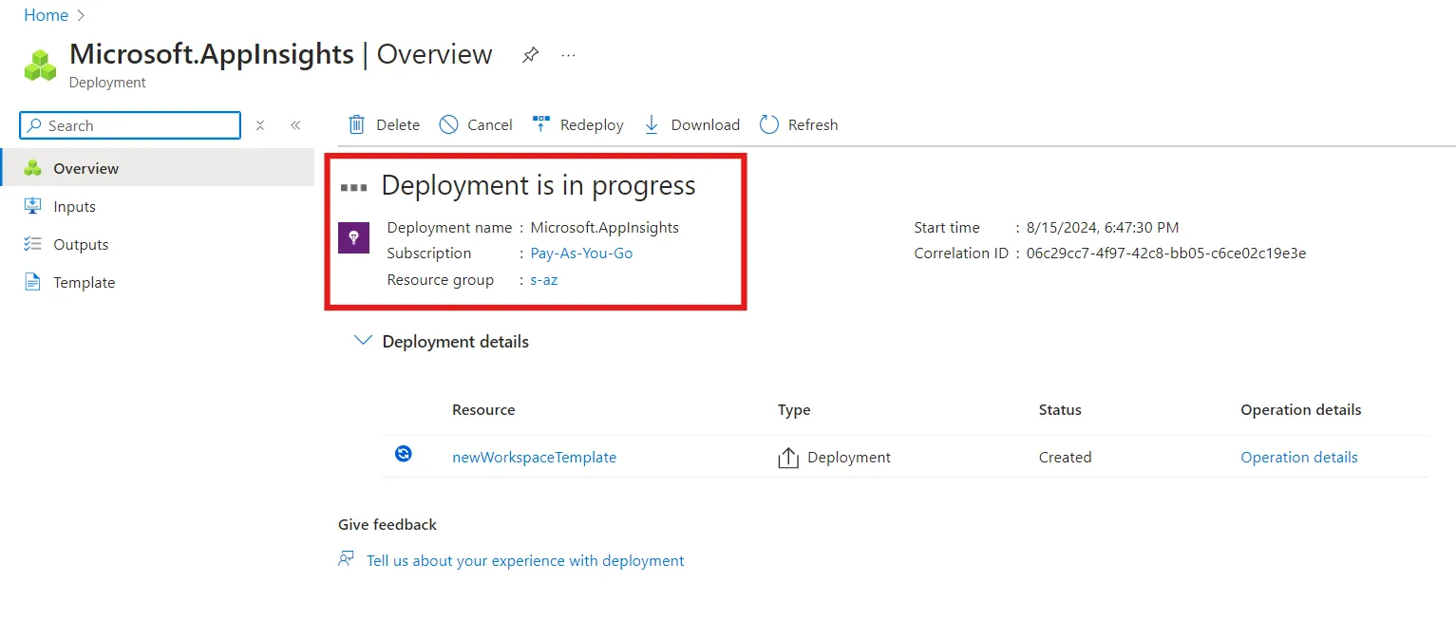Image resolution: width=1456 pixels, height=620 pixels.
Task: Click the Redeploy icon
Action: pos(540,124)
